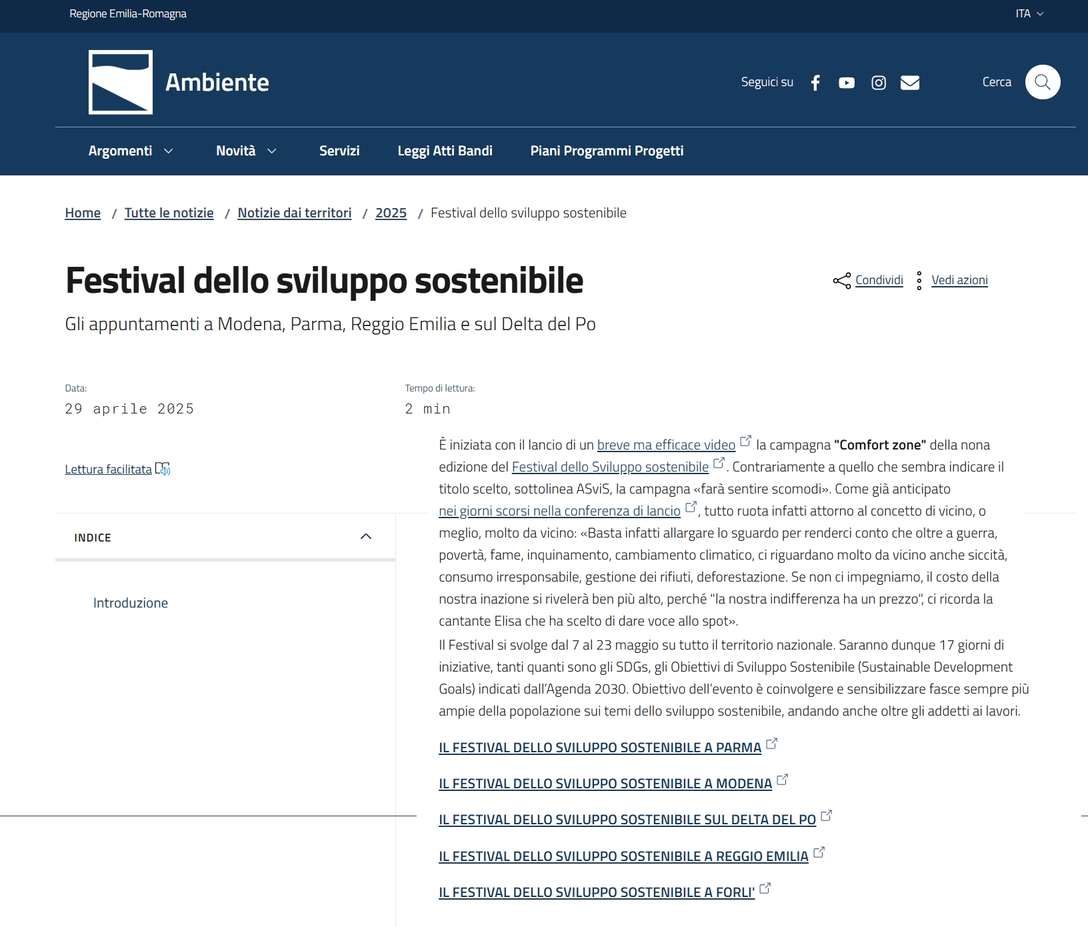Open the ITA language dropdown
Image resolution: width=1088 pixels, height=927 pixels.
1029,14
